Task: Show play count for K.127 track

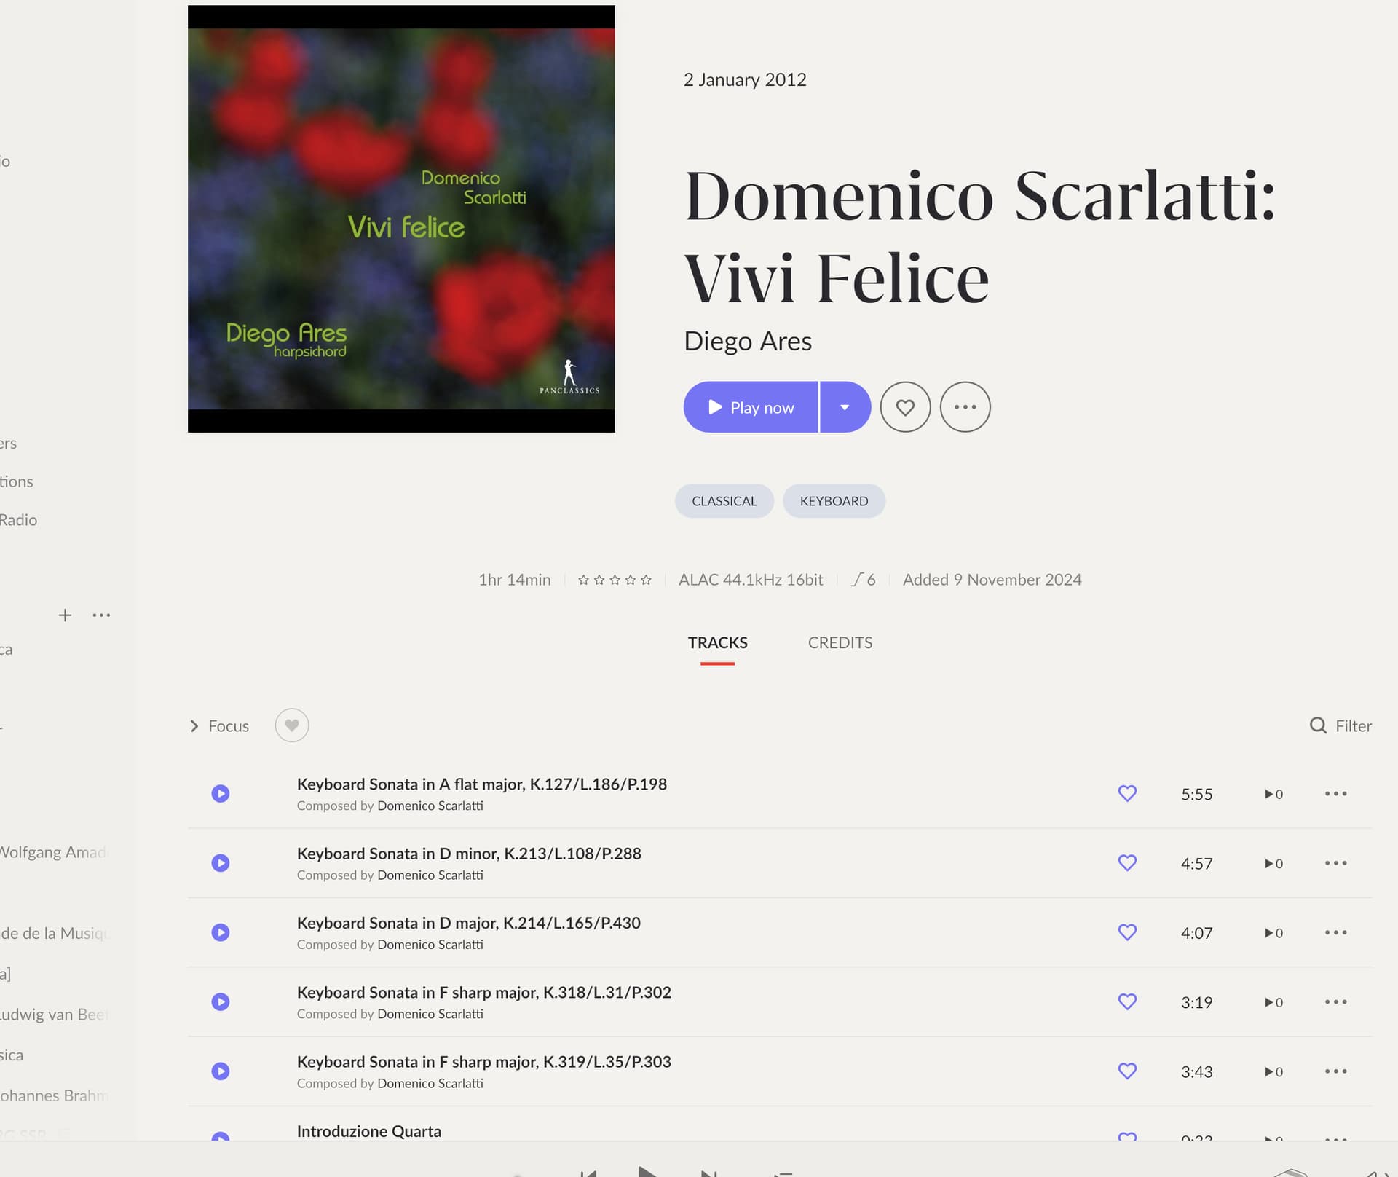Action: point(1273,794)
